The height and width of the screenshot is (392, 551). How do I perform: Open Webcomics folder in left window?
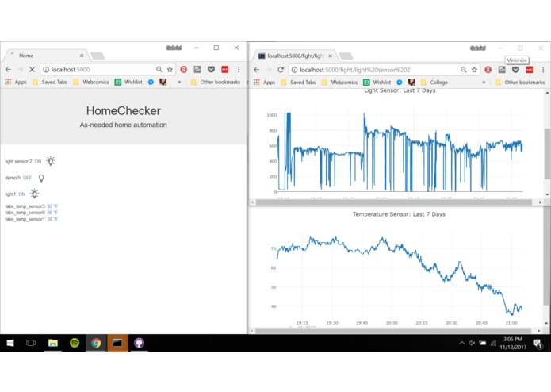(x=91, y=82)
